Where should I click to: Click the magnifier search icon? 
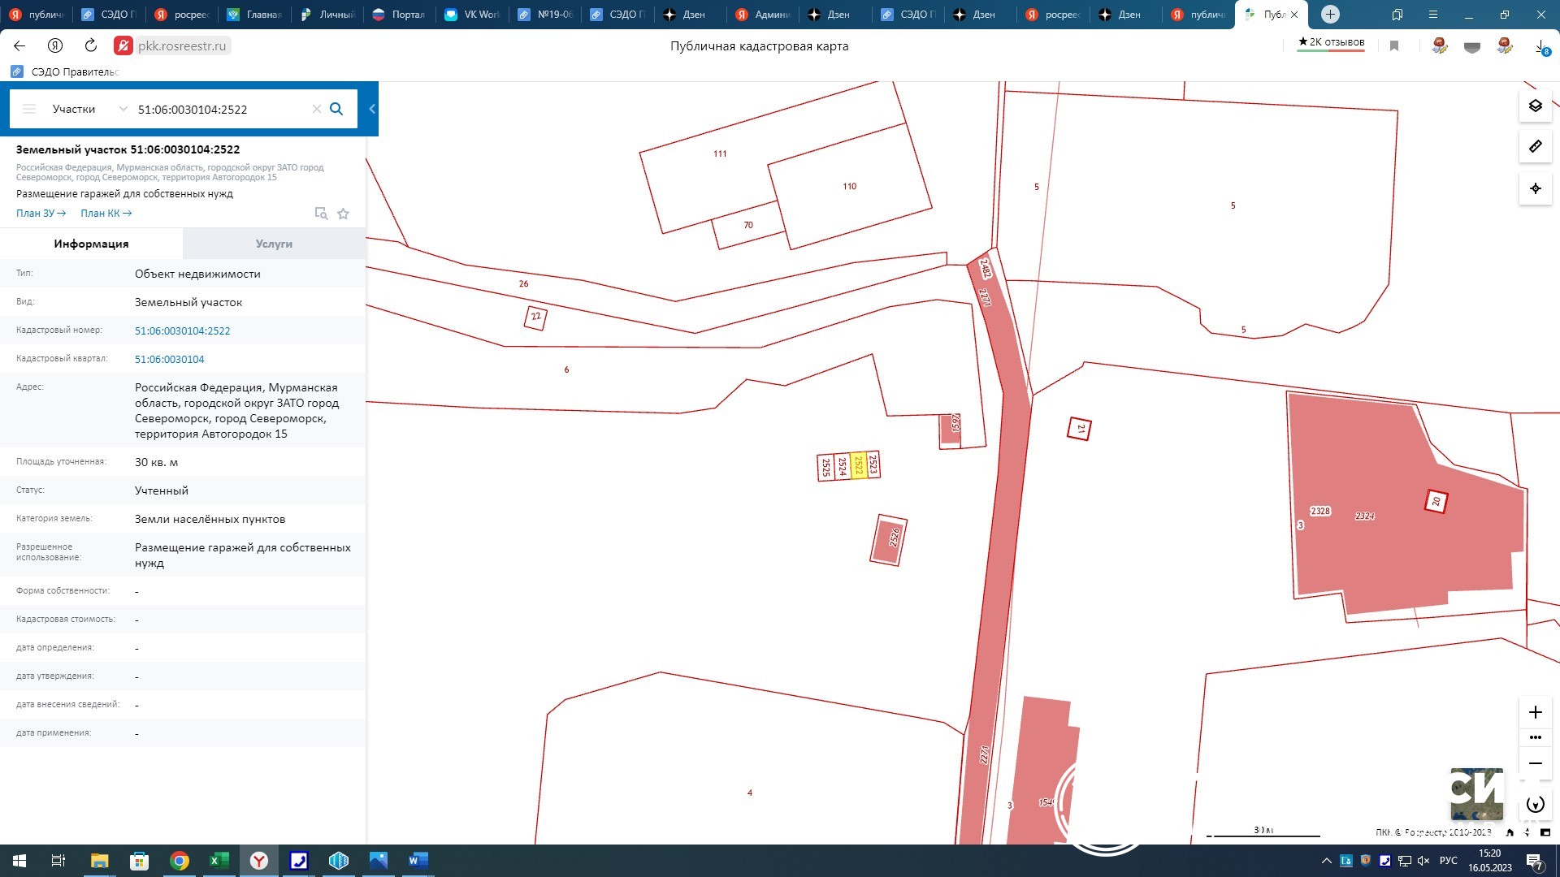tap(336, 109)
